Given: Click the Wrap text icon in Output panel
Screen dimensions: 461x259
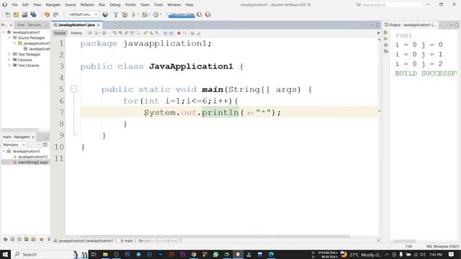Looking at the screenshot, I should 386,51.
